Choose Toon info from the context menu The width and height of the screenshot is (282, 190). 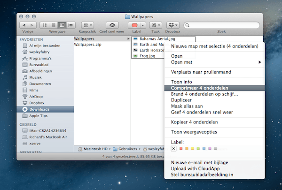pyautogui.click(x=215, y=82)
